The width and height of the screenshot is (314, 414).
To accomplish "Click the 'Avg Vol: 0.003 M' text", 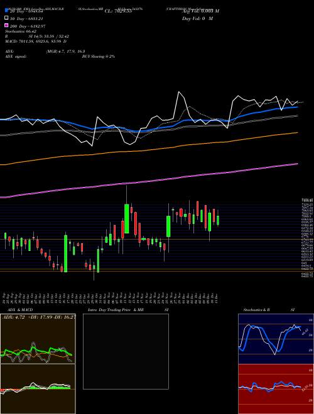I will (200, 11).
